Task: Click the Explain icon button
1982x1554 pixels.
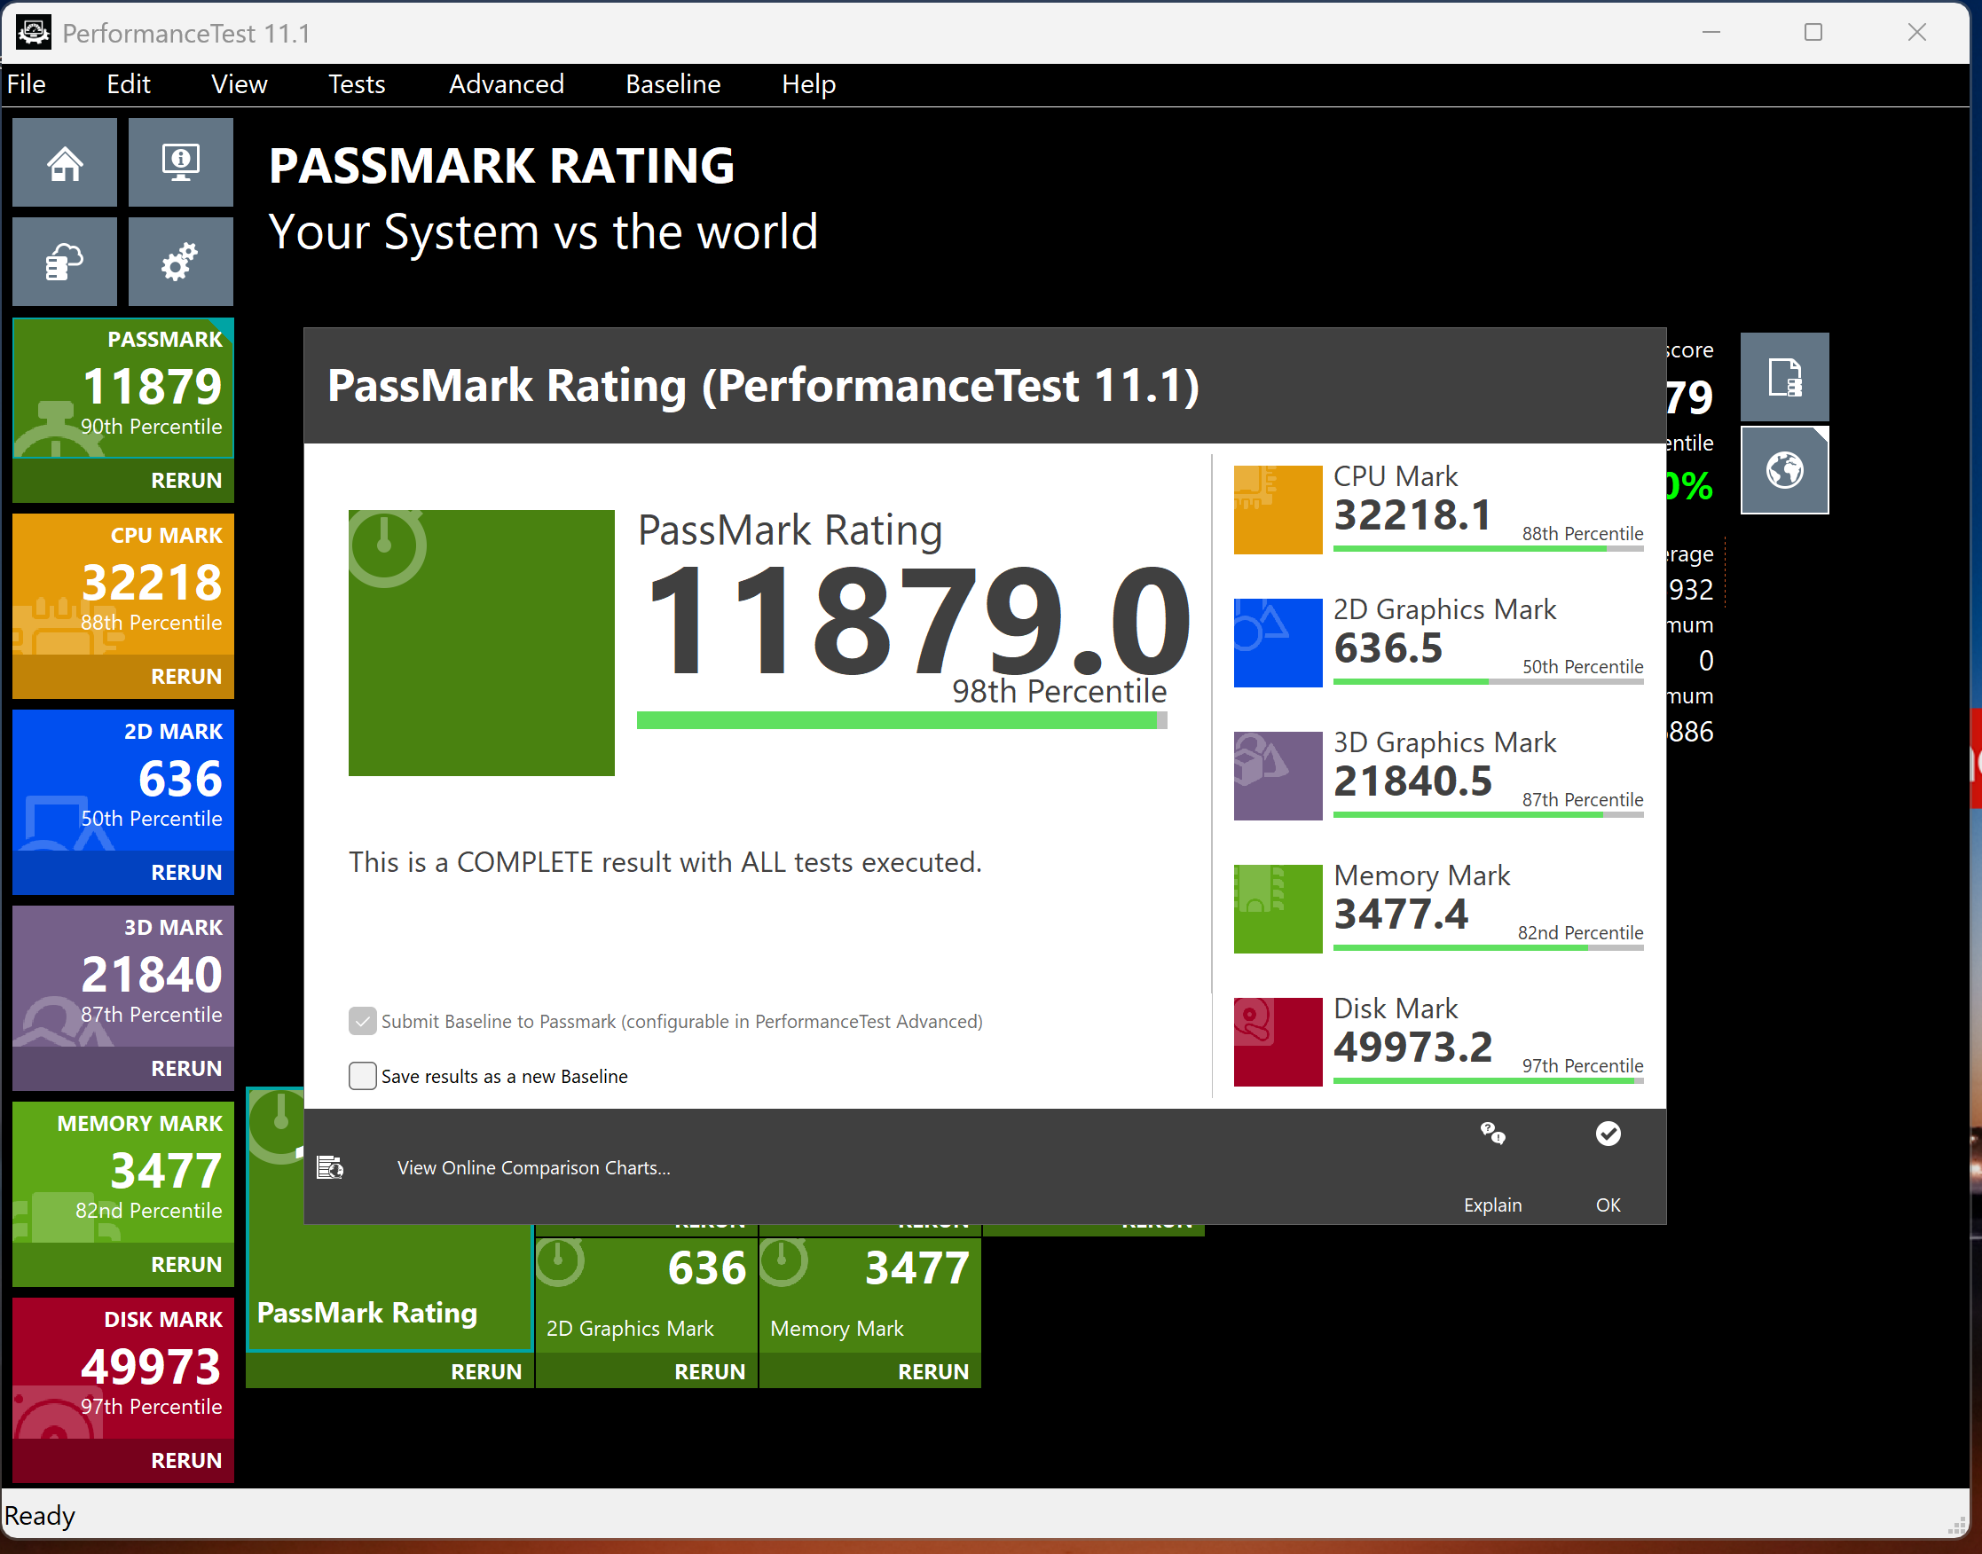Action: (1492, 1134)
